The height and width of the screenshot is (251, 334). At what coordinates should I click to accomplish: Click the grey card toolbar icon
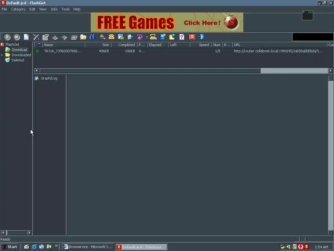click(74, 38)
